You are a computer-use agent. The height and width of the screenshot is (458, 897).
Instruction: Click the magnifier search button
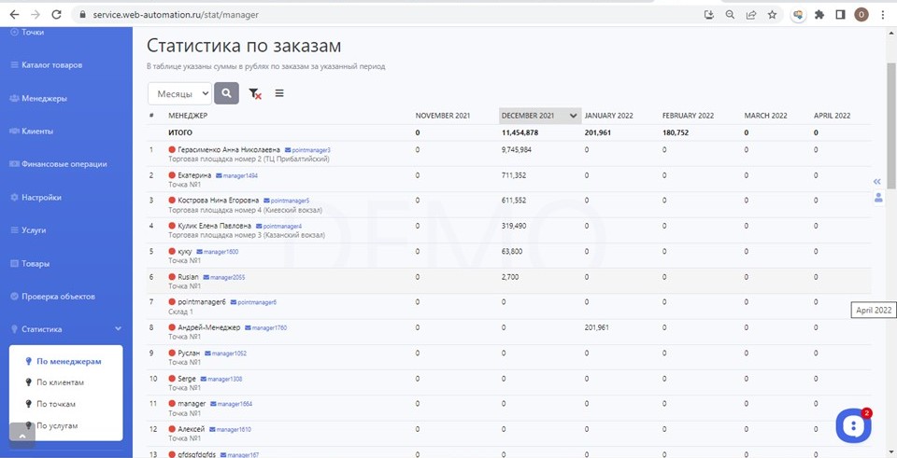226,93
